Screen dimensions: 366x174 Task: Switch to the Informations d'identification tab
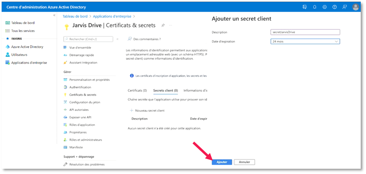tap(195, 90)
